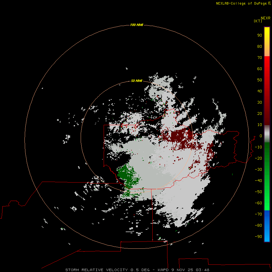272x272 pixels.
Task: Click the -90 value on the color scale
Action: 258,237
